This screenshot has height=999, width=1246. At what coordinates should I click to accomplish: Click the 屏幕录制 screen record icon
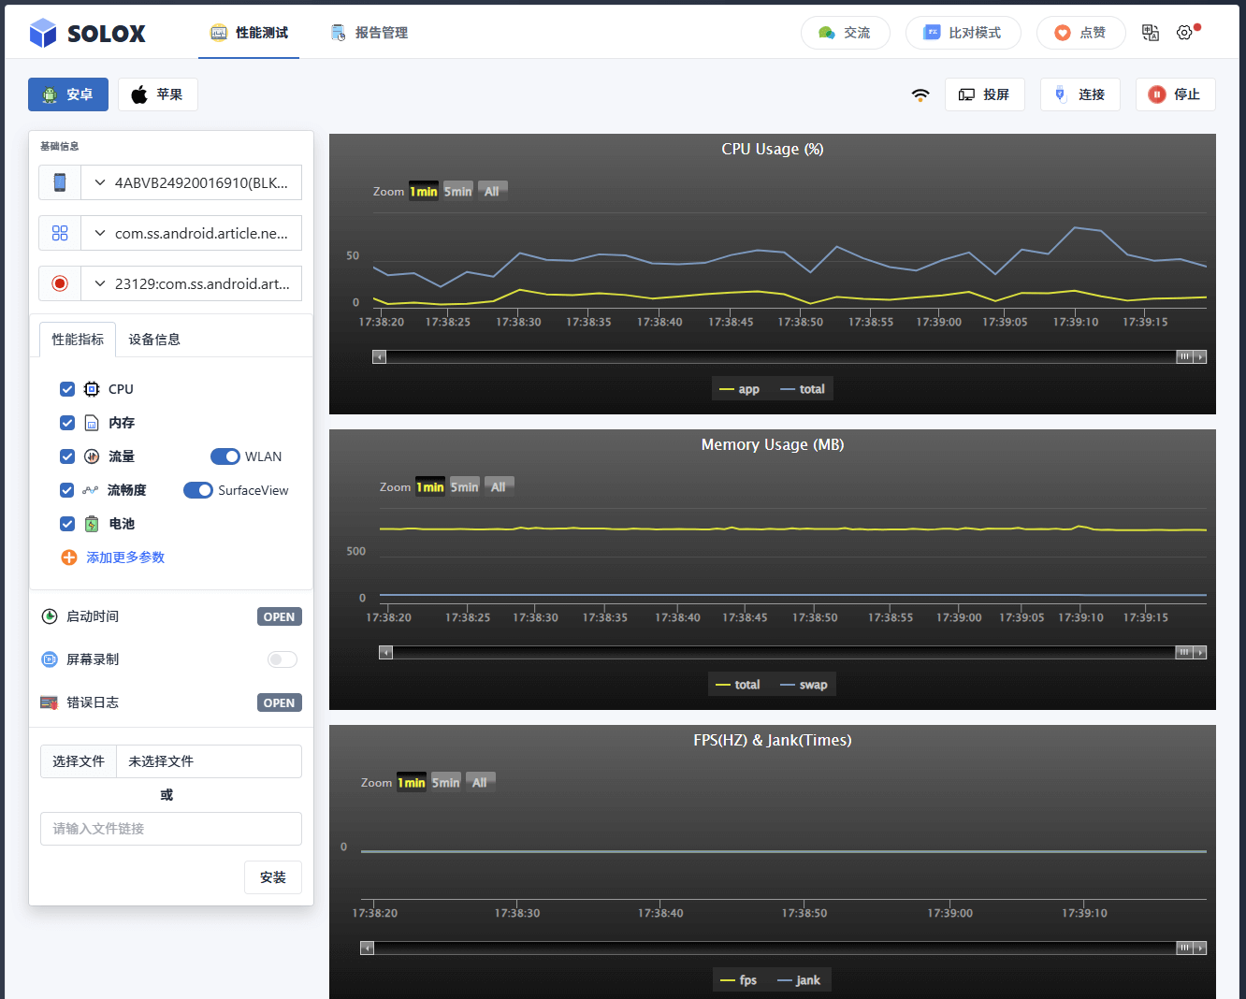tap(50, 659)
